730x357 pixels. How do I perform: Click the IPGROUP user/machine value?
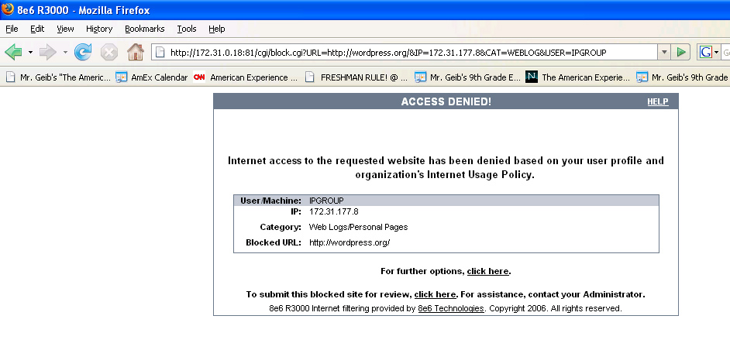tap(326, 201)
